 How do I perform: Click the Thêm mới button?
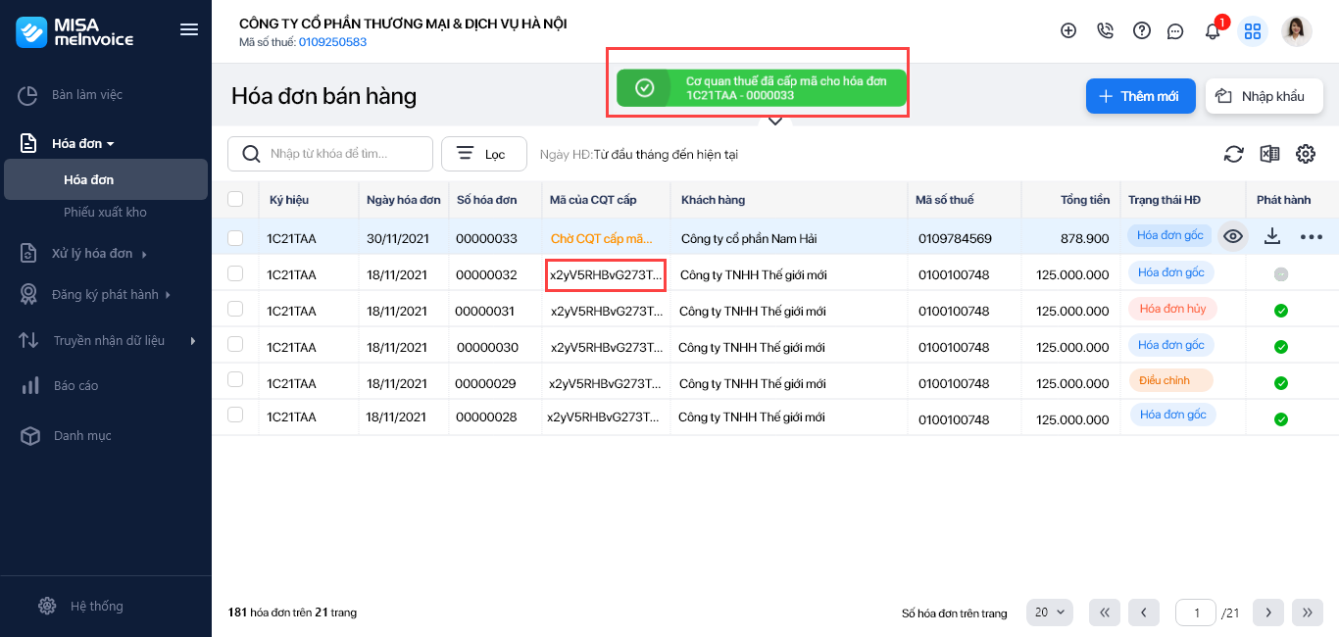point(1140,96)
